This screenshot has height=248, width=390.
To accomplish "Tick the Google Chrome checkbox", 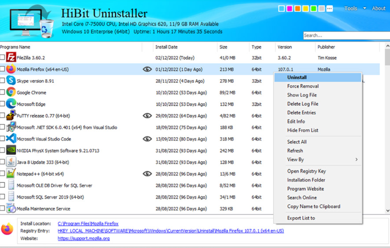I will (x=2, y=92).
